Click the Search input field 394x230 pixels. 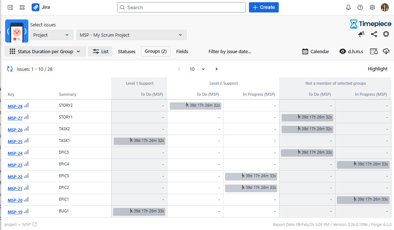tap(181, 7)
